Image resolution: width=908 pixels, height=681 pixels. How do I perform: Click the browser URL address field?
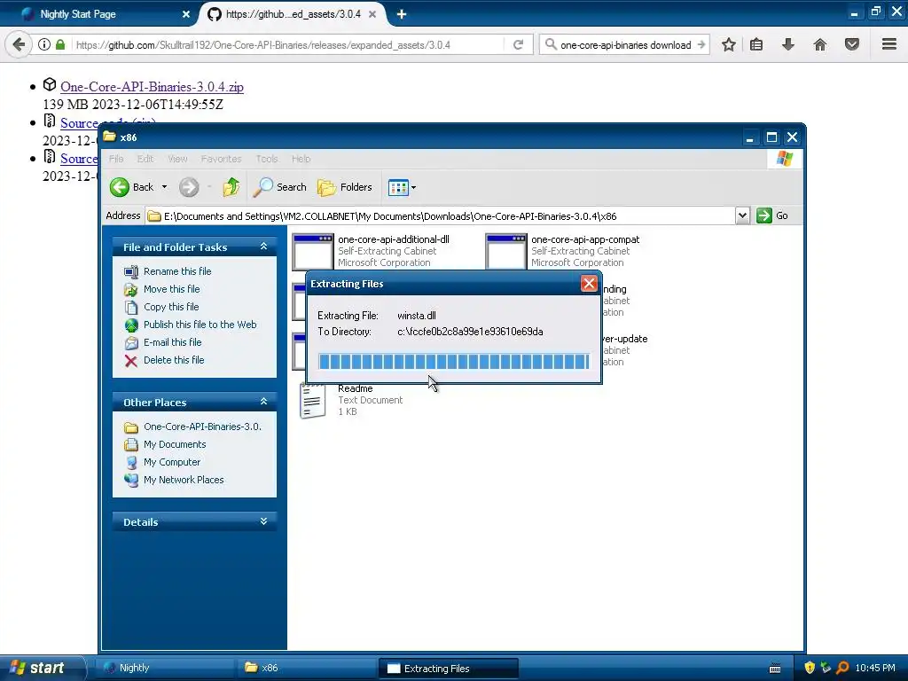pyautogui.click(x=286, y=44)
